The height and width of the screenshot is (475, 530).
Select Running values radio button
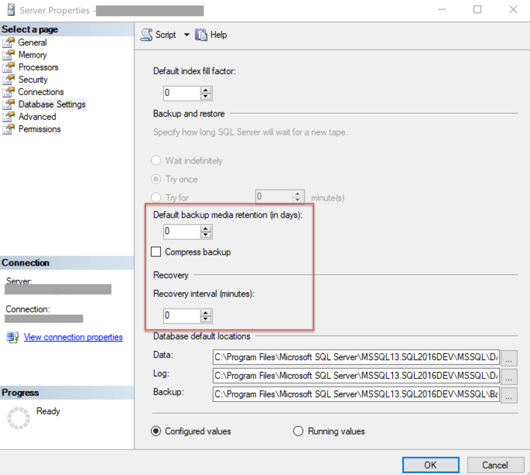[x=298, y=431]
